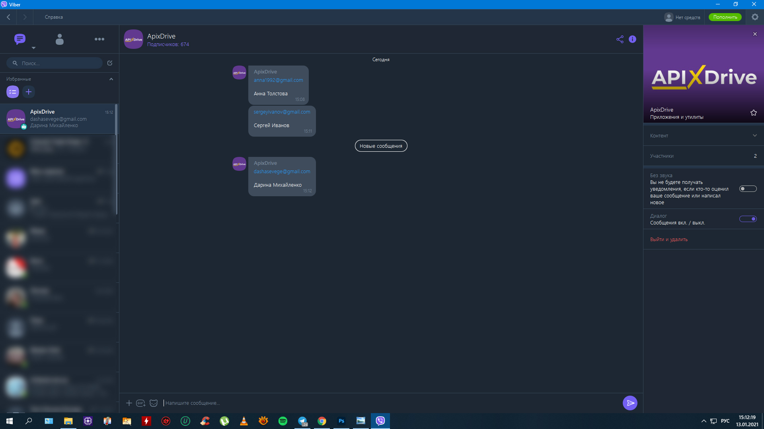
Task: Go forward with the navigation arrow
Action: point(25,17)
